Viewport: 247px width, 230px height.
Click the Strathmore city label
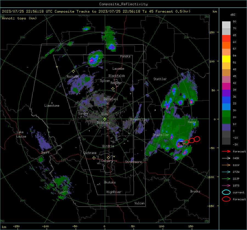click(x=133, y=162)
